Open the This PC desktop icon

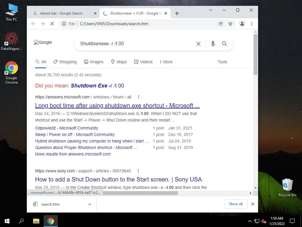pyautogui.click(x=12, y=12)
